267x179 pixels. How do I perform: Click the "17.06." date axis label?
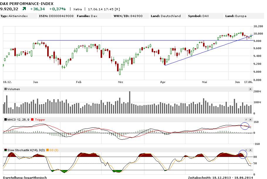(249, 82)
